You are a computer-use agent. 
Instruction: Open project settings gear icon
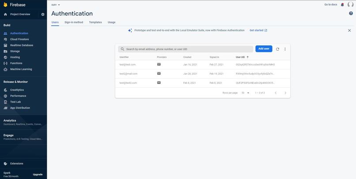tap(43, 14)
